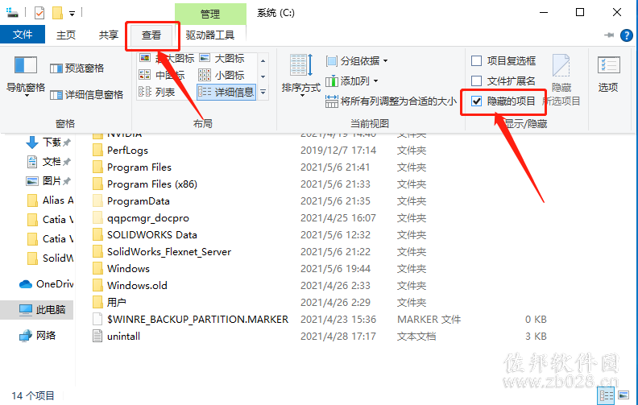Click the quick access new folder icon
The image size is (638, 405).
click(57, 13)
